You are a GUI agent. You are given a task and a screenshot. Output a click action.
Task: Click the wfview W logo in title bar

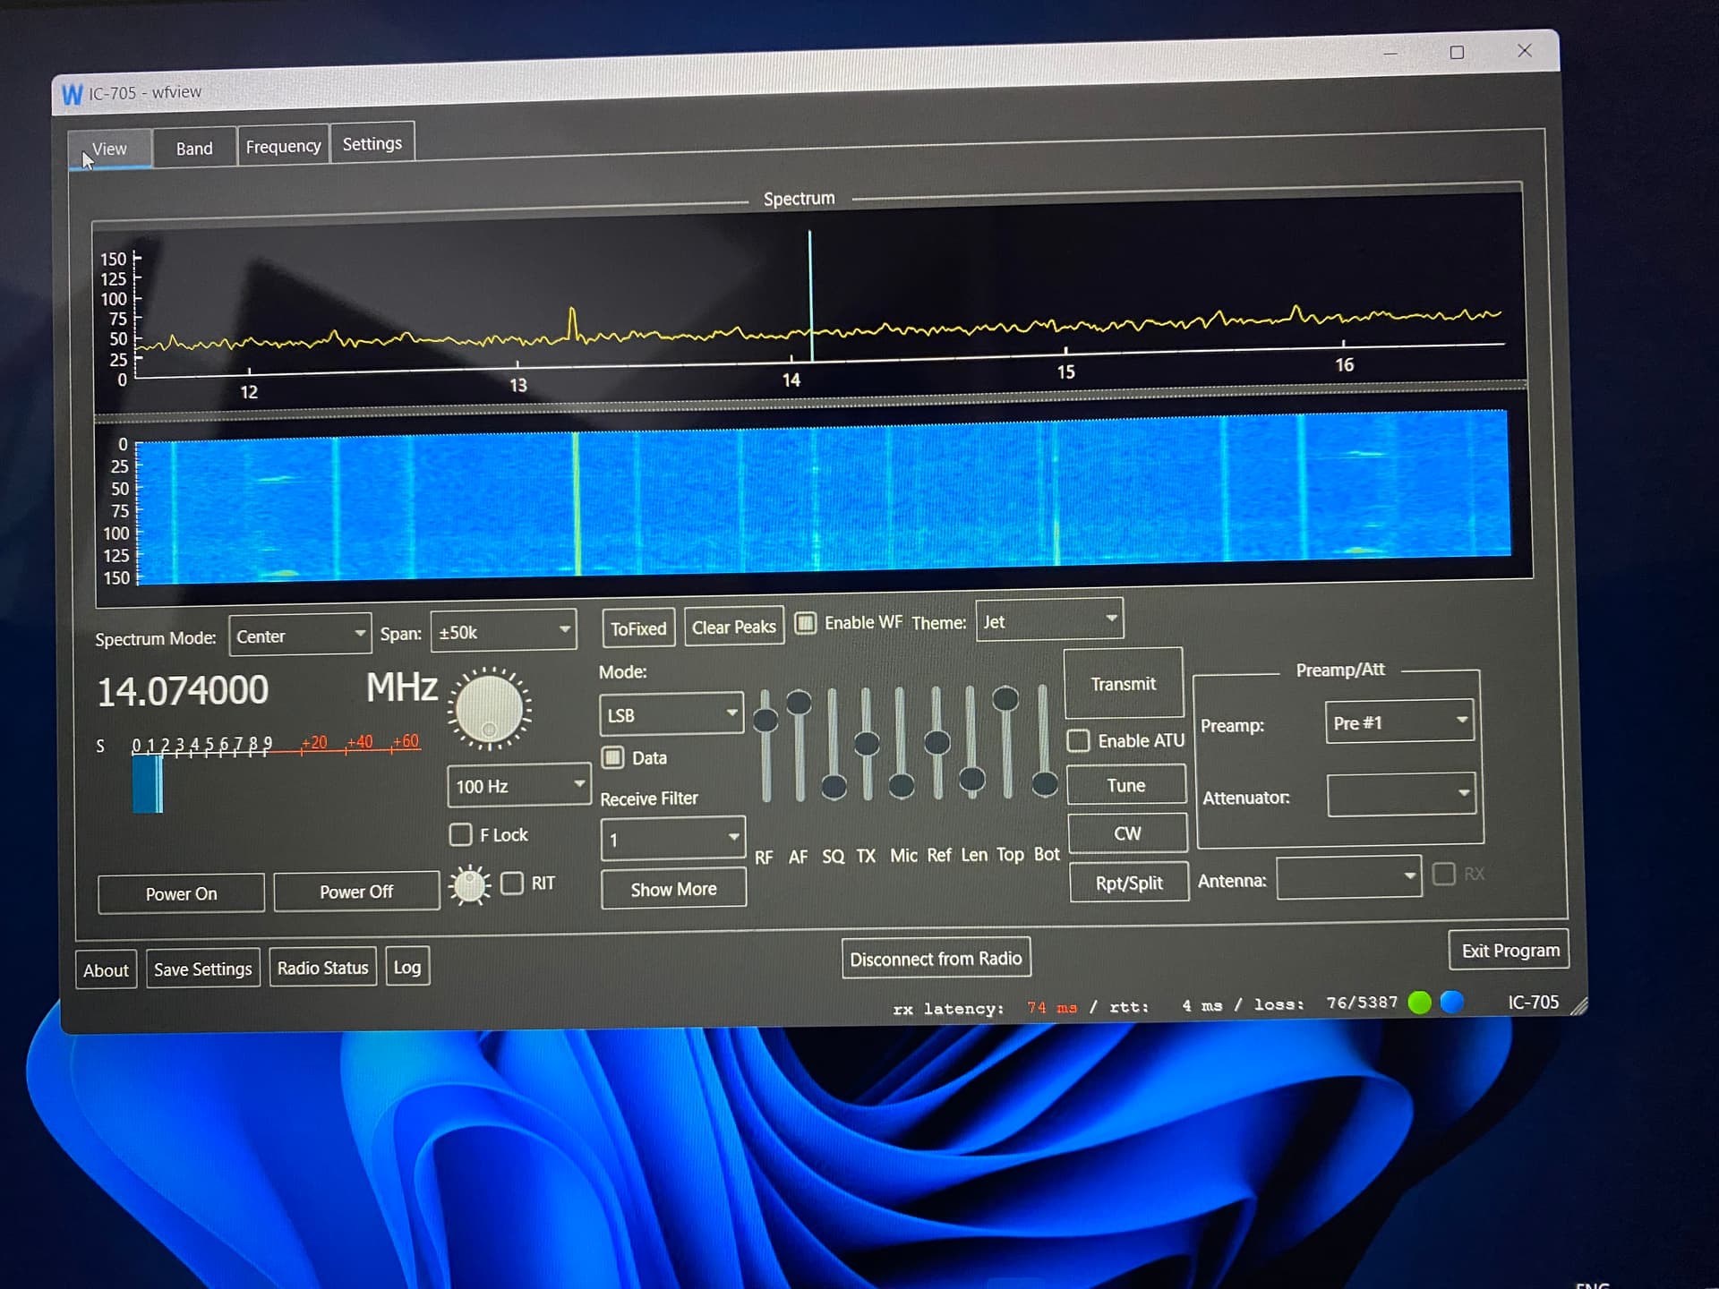click(72, 94)
